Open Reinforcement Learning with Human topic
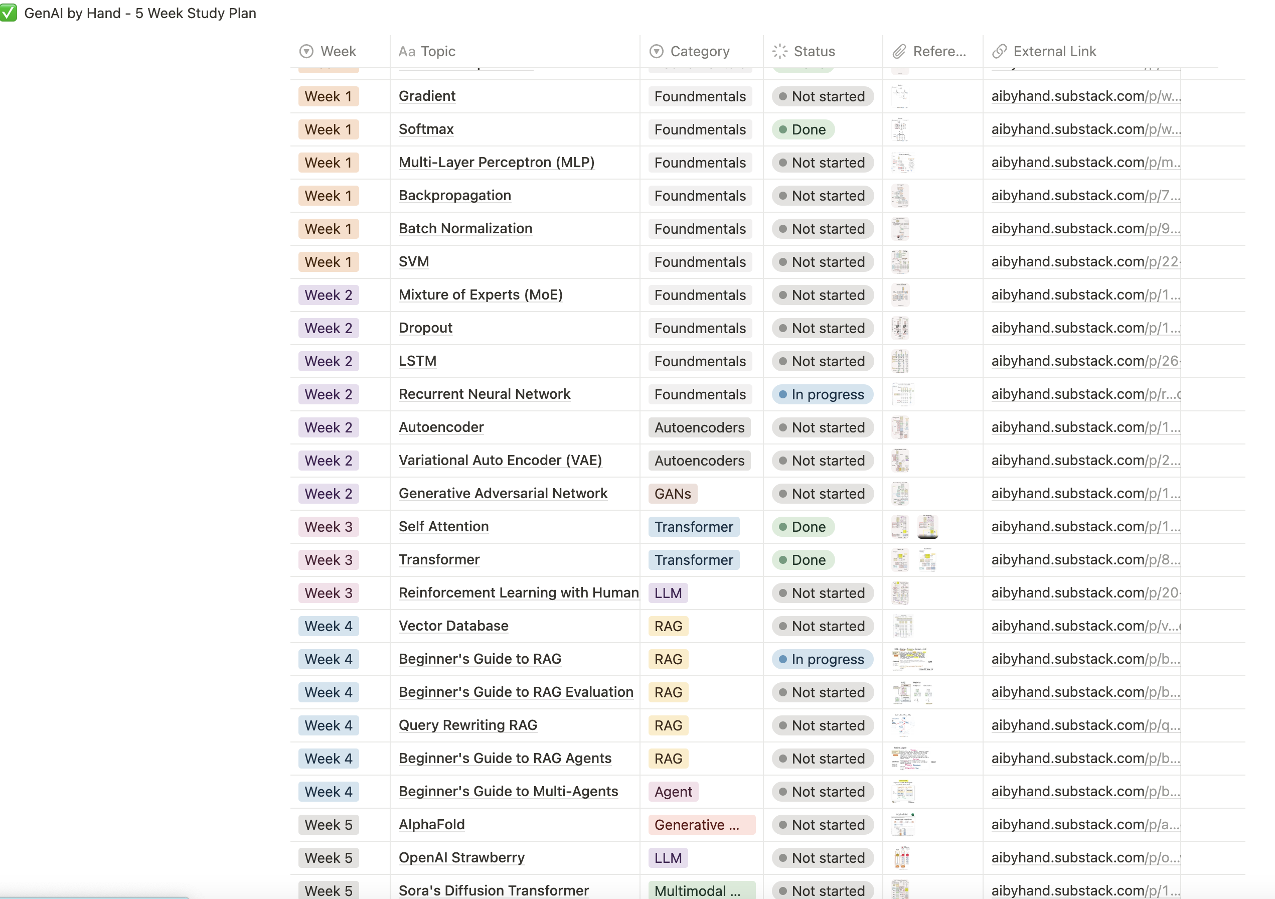This screenshot has height=899, width=1275. (519, 592)
